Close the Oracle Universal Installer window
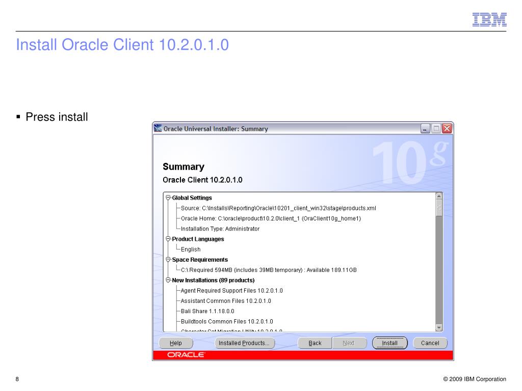This screenshot has height=391, width=522. tap(447, 128)
